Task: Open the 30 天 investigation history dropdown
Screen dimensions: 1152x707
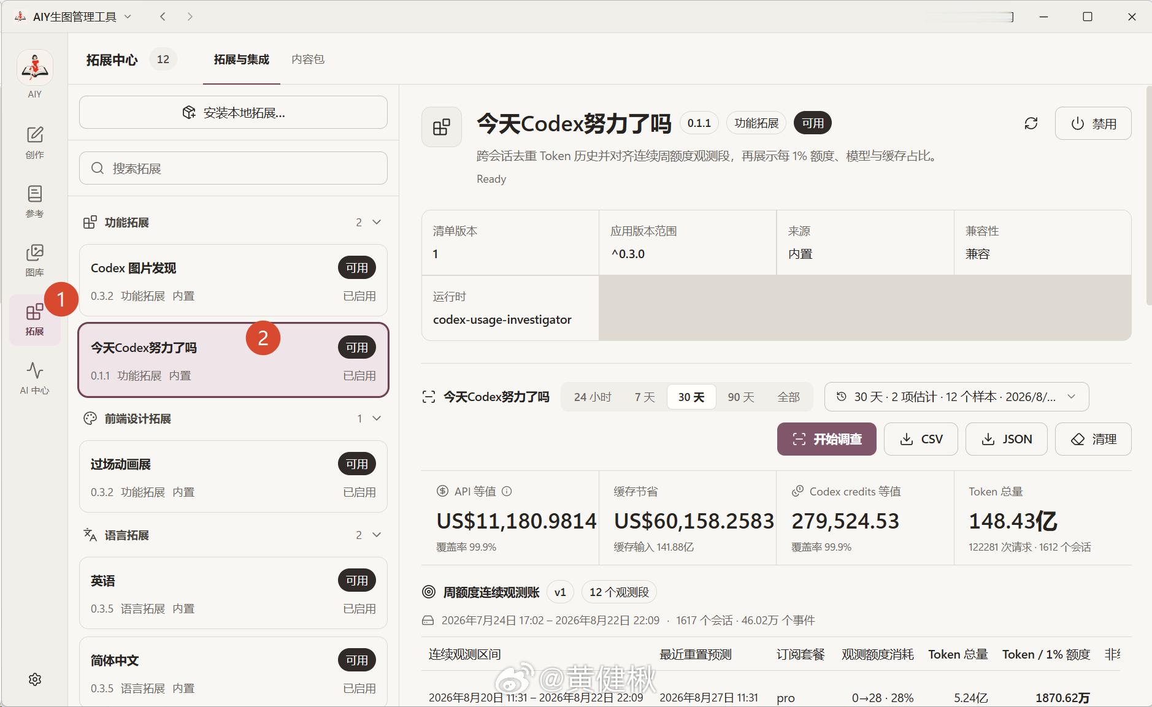Action: 956,397
